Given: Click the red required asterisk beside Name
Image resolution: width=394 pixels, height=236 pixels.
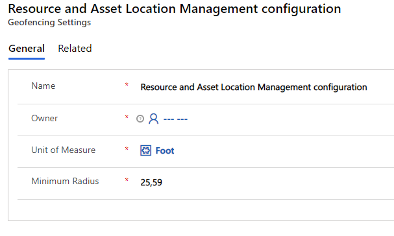Looking at the screenshot, I should 127,84.
